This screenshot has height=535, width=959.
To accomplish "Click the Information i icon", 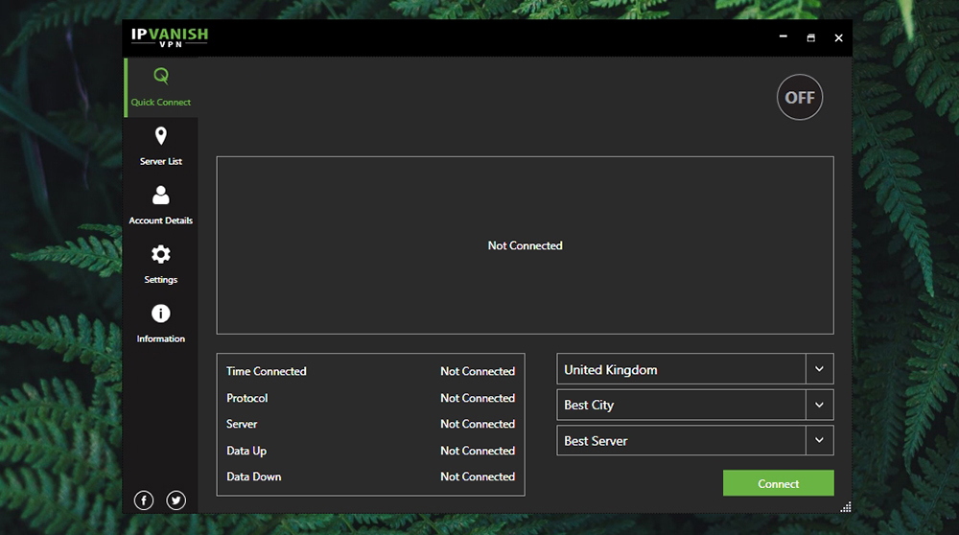I will 161,314.
